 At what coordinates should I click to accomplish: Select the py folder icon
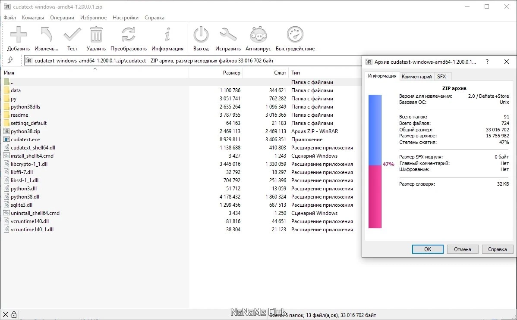click(x=6, y=99)
